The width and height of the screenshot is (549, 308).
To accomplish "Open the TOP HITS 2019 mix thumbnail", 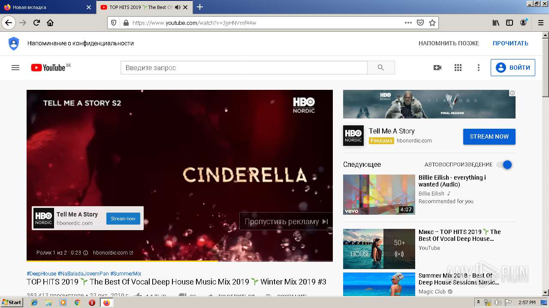I will [379, 249].
